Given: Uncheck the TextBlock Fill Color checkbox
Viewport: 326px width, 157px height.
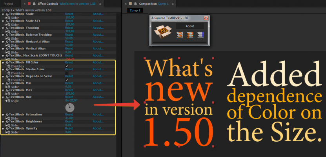Looking at the screenshot, I should 67,66.
